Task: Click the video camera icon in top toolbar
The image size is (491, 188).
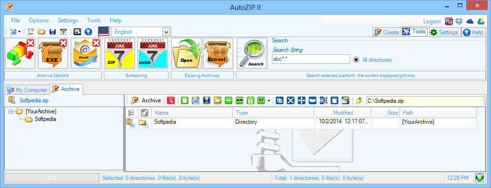Action: (77, 31)
